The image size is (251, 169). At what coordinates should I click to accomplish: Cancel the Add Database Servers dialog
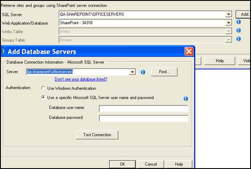pyautogui.click(x=151, y=164)
